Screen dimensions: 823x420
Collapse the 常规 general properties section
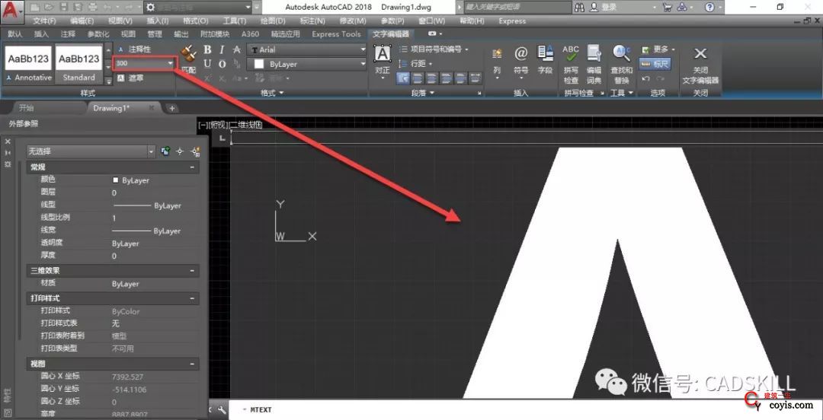[x=192, y=167]
